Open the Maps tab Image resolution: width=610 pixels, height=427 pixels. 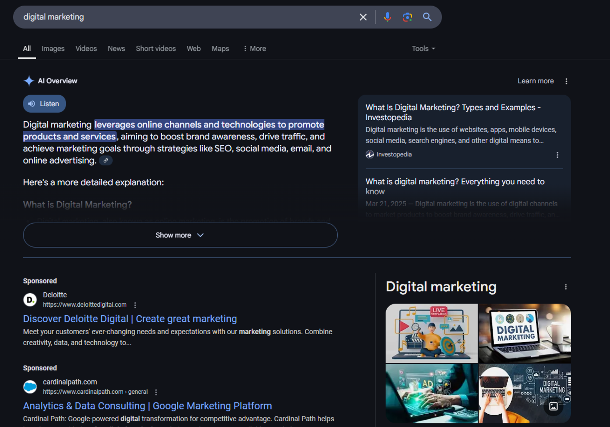[x=220, y=49]
